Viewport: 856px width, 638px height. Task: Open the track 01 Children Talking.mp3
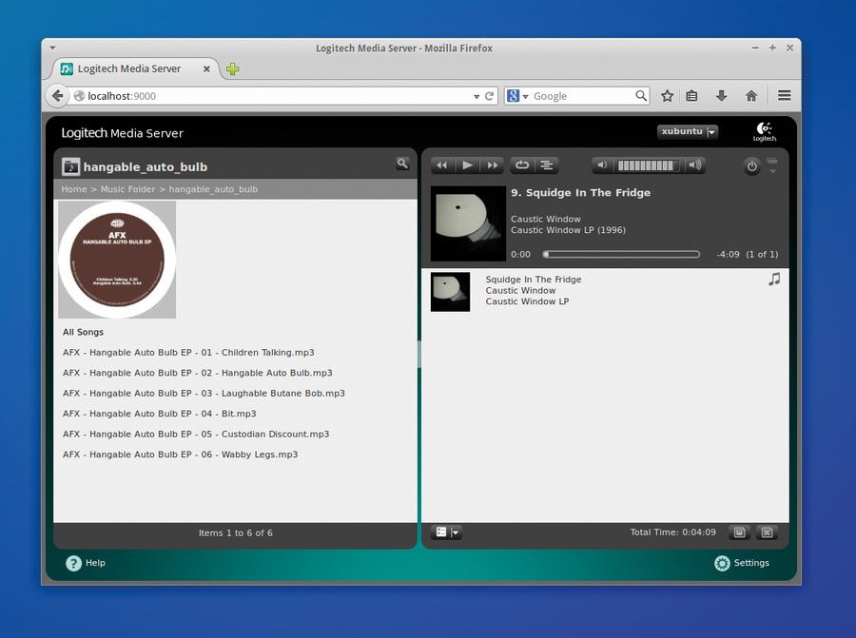pyautogui.click(x=188, y=353)
